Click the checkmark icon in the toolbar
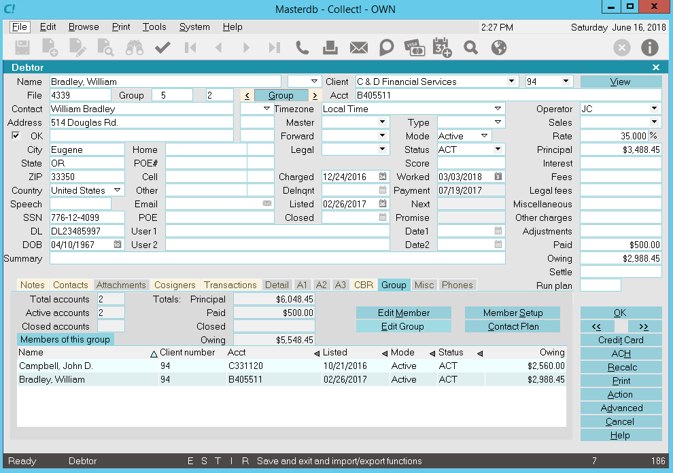 click(162, 48)
